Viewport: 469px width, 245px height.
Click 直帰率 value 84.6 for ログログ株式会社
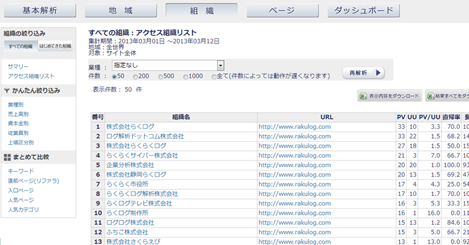(x=454, y=223)
